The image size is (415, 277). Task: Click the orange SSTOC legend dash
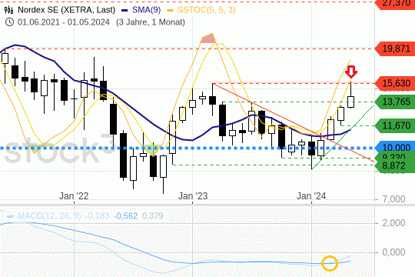(170, 10)
